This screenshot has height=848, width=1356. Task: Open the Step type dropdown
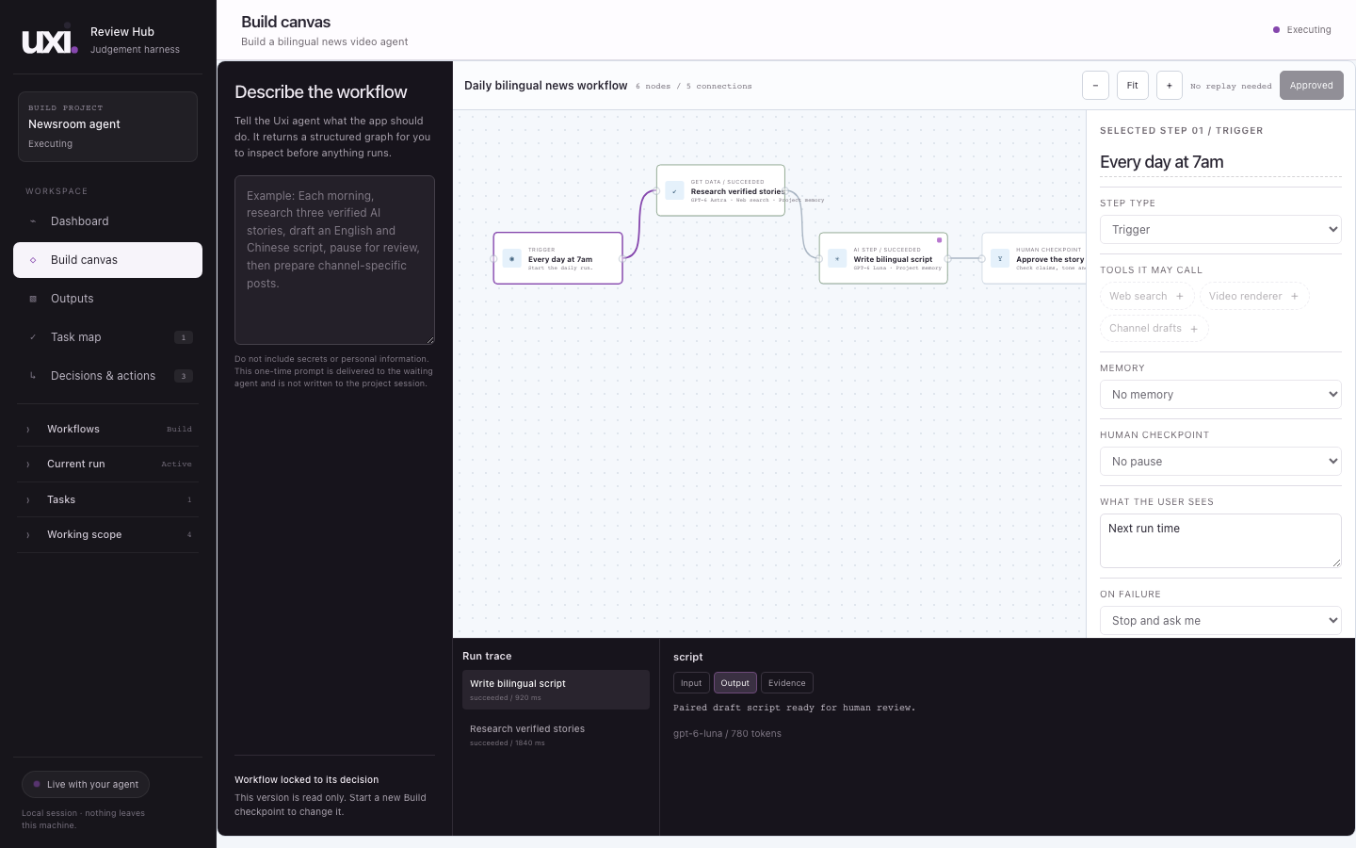coord(1220,230)
